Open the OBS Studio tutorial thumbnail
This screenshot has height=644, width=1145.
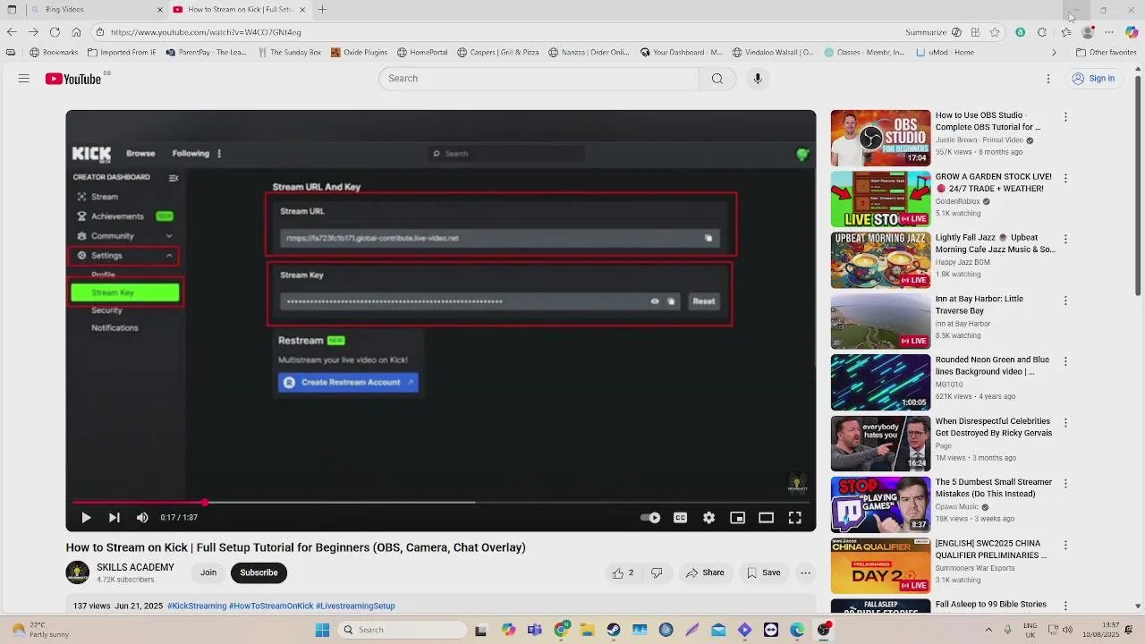coord(880,138)
